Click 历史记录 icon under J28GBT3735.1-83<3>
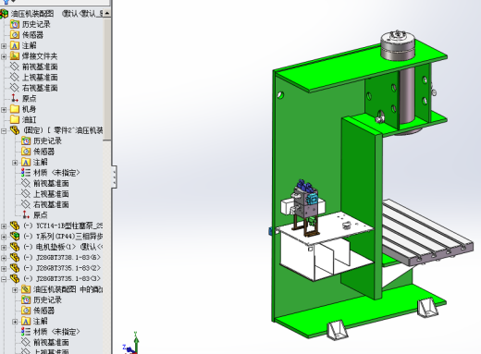481x354 pixels. click(26, 299)
